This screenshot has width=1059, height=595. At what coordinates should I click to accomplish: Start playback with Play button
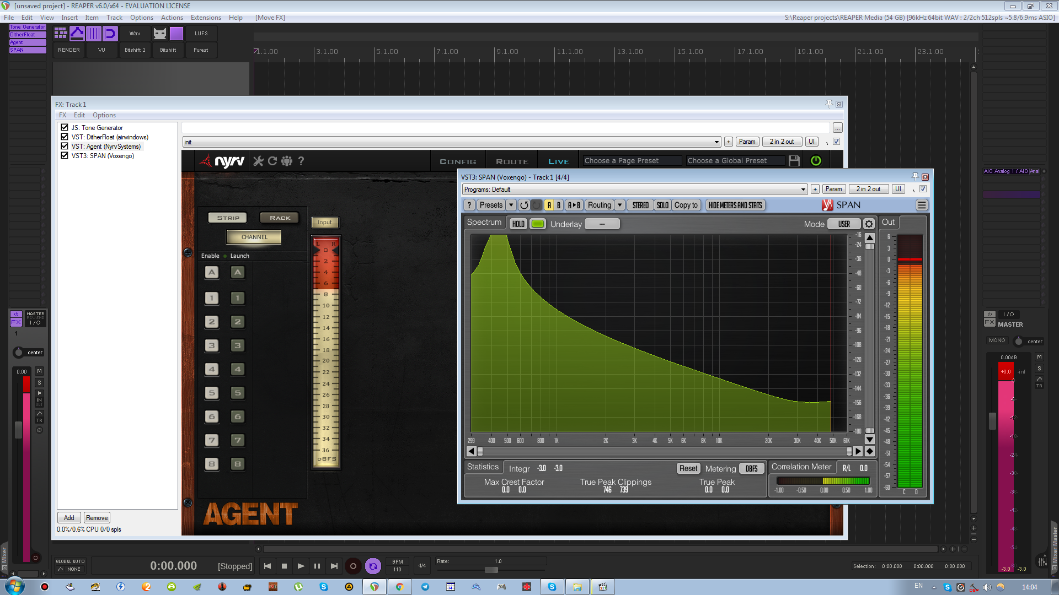(x=301, y=566)
